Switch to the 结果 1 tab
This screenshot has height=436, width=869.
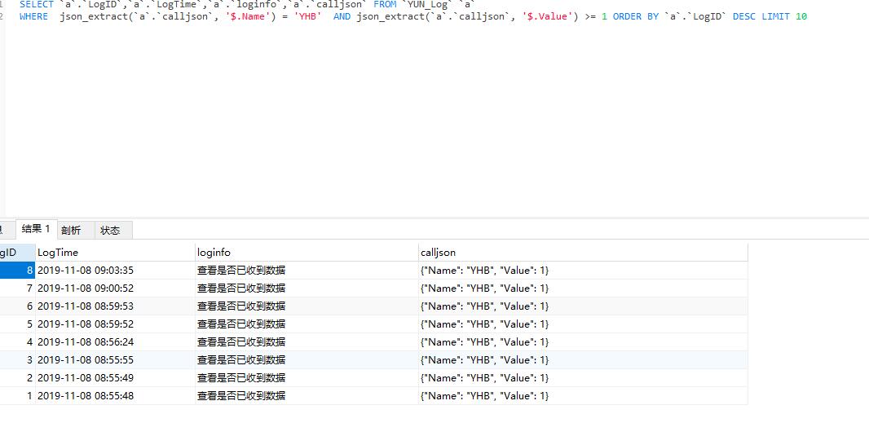pos(36,229)
